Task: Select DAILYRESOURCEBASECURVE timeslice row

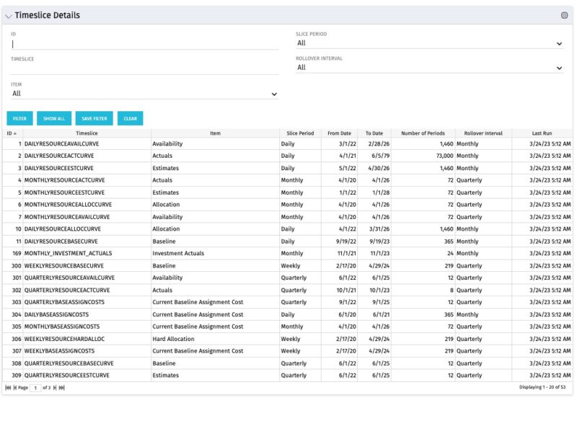Action: pos(287,241)
